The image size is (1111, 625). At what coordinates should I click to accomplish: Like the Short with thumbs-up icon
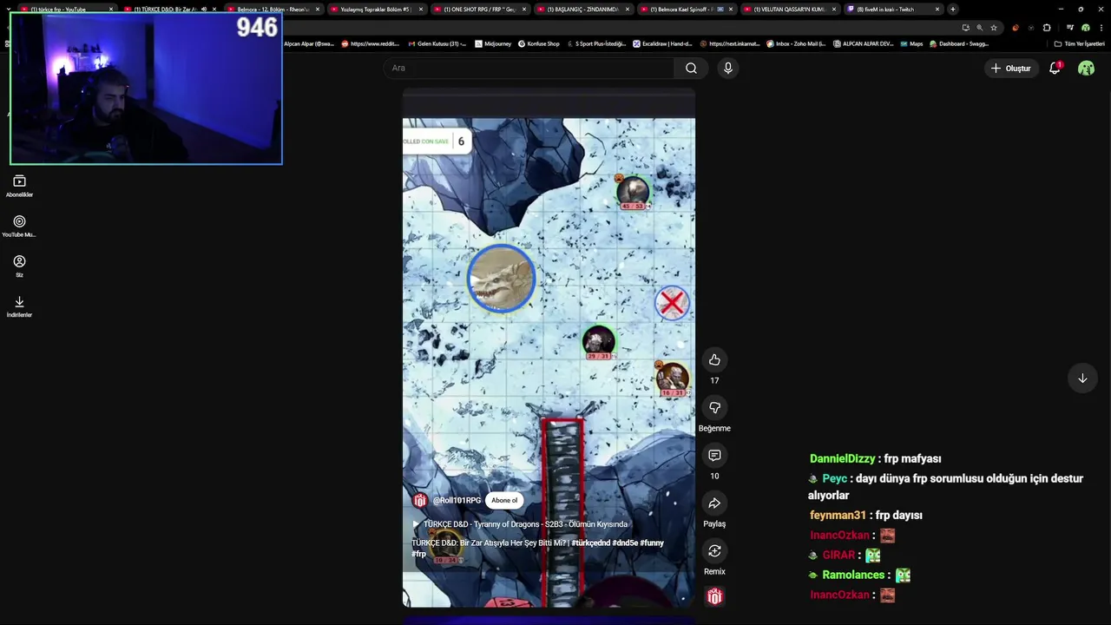click(714, 360)
